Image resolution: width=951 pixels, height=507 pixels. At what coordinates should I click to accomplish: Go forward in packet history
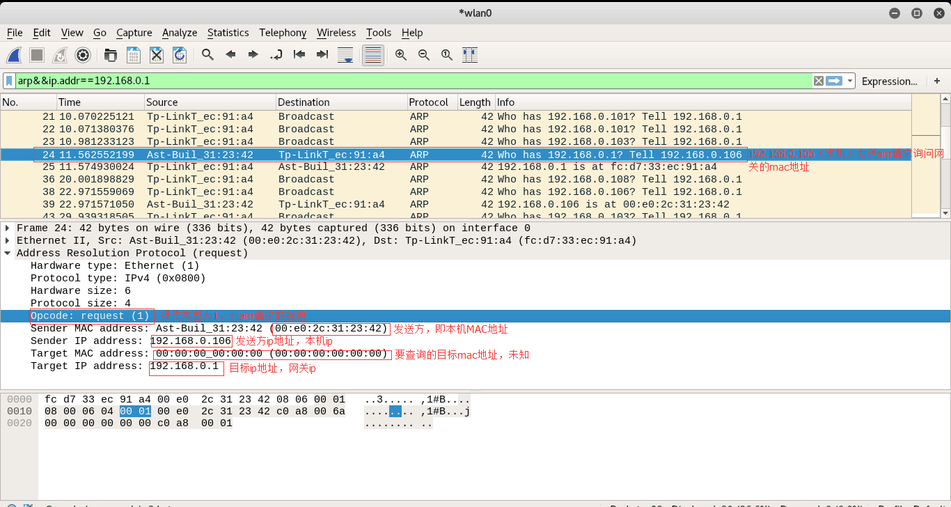pos(253,55)
